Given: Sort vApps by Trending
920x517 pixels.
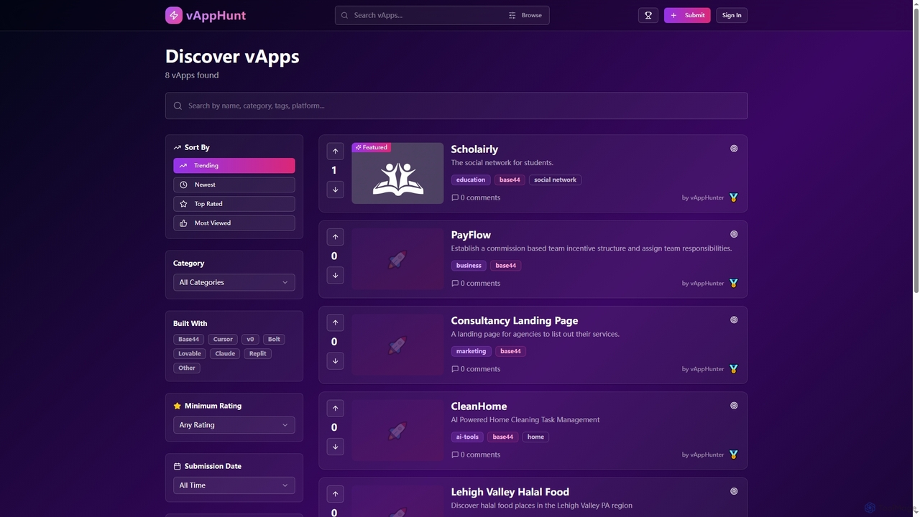Looking at the screenshot, I should pos(234,166).
